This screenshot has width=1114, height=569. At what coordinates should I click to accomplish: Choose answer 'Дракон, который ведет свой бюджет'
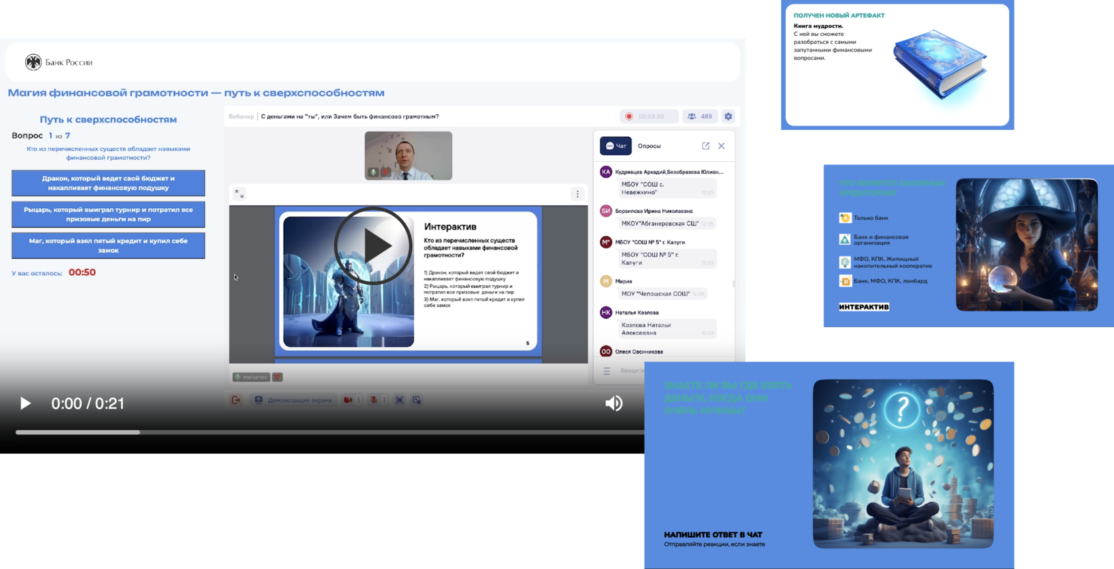click(108, 183)
